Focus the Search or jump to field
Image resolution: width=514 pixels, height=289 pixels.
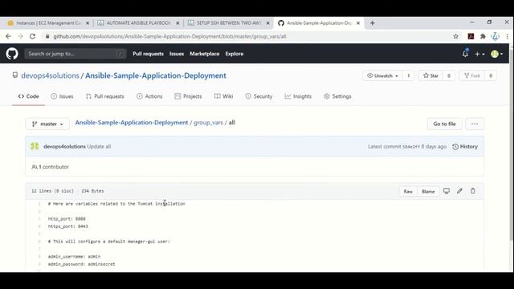click(75, 54)
